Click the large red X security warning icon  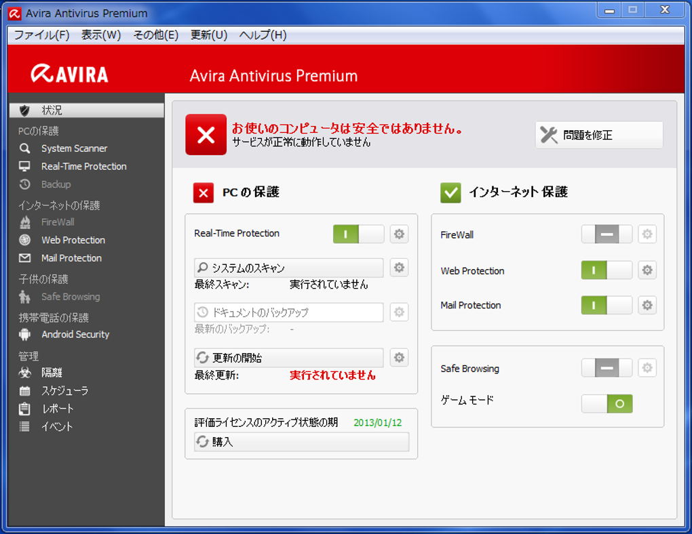click(206, 134)
